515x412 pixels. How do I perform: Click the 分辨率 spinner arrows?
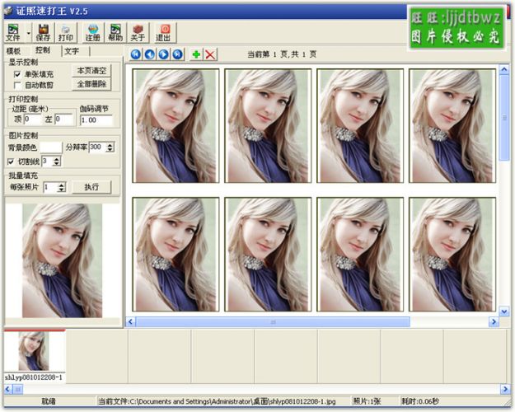click(110, 147)
